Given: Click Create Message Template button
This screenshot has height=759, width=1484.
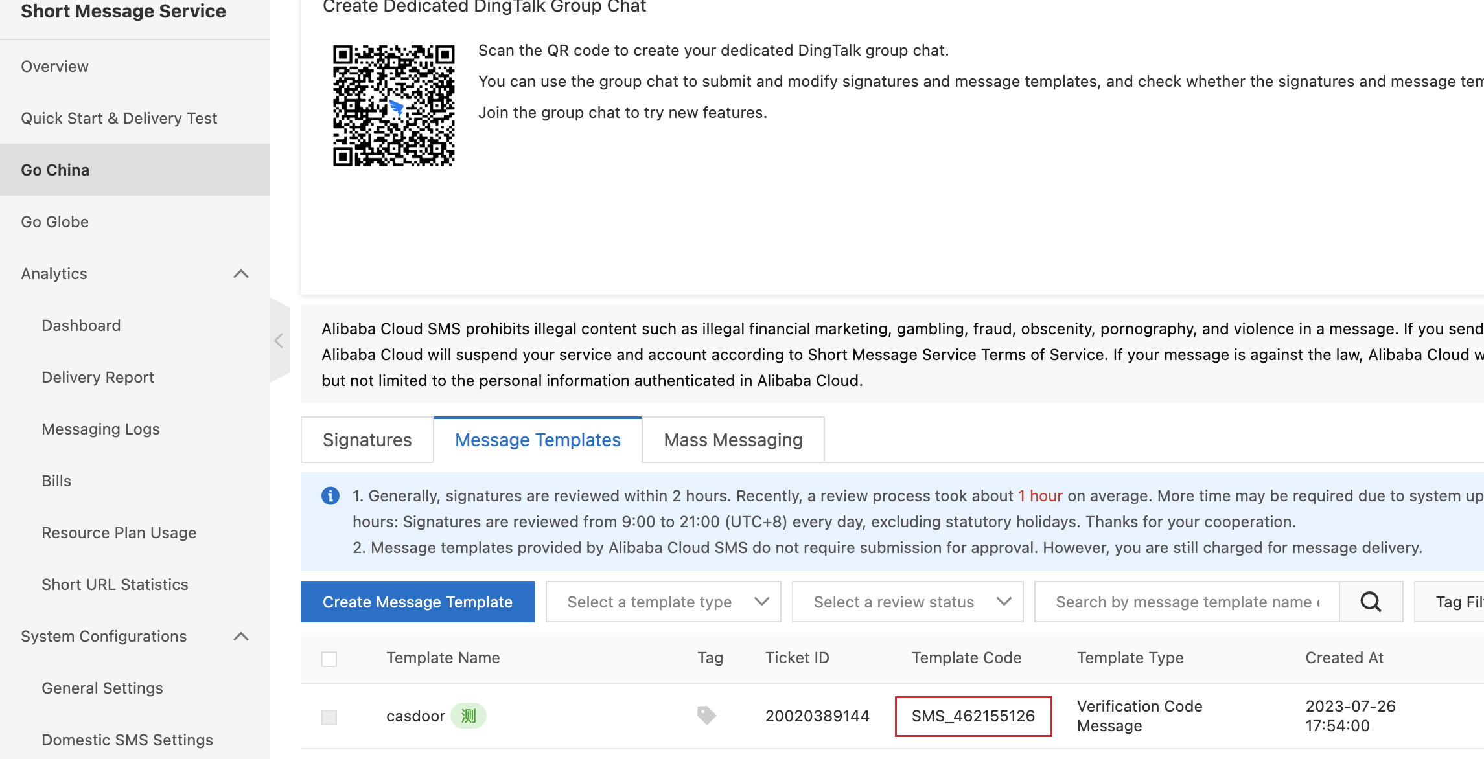Looking at the screenshot, I should click(x=417, y=602).
